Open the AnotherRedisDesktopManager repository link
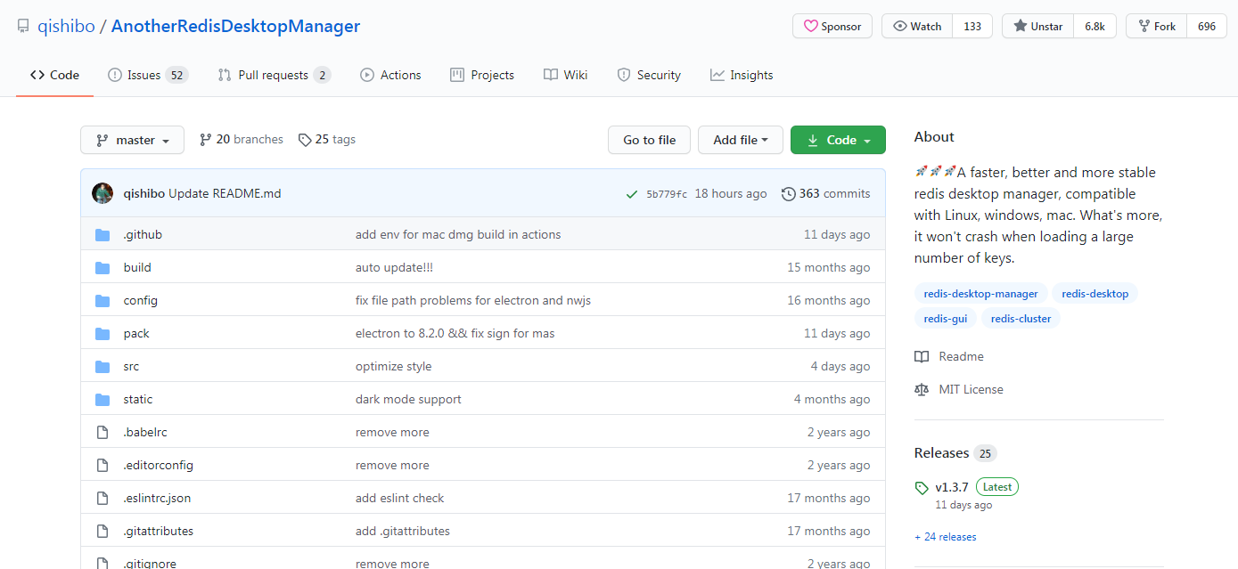This screenshot has height=569, width=1238. tap(235, 26)
